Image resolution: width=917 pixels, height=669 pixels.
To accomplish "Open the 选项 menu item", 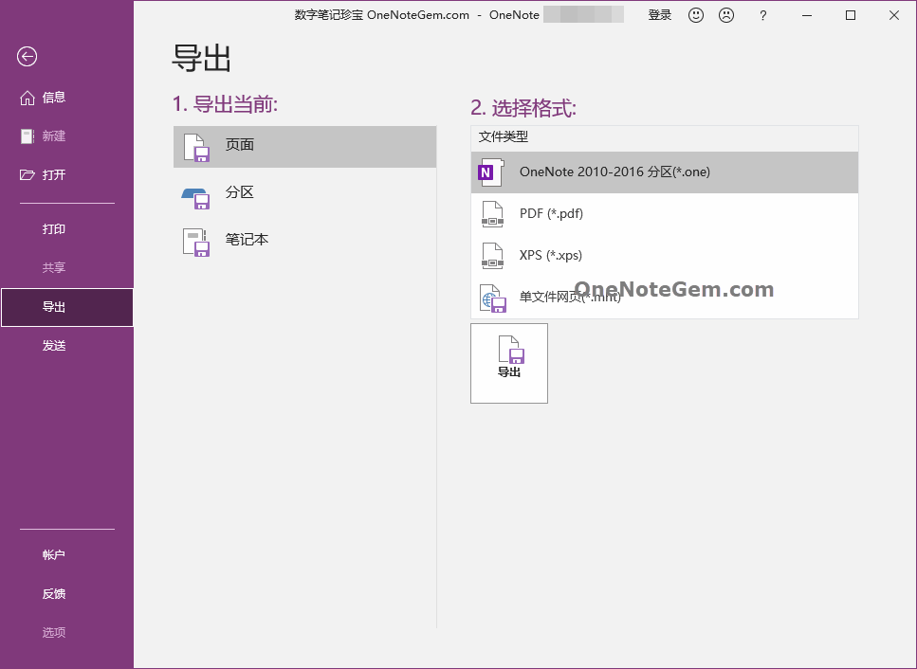I will coord(66,632).
